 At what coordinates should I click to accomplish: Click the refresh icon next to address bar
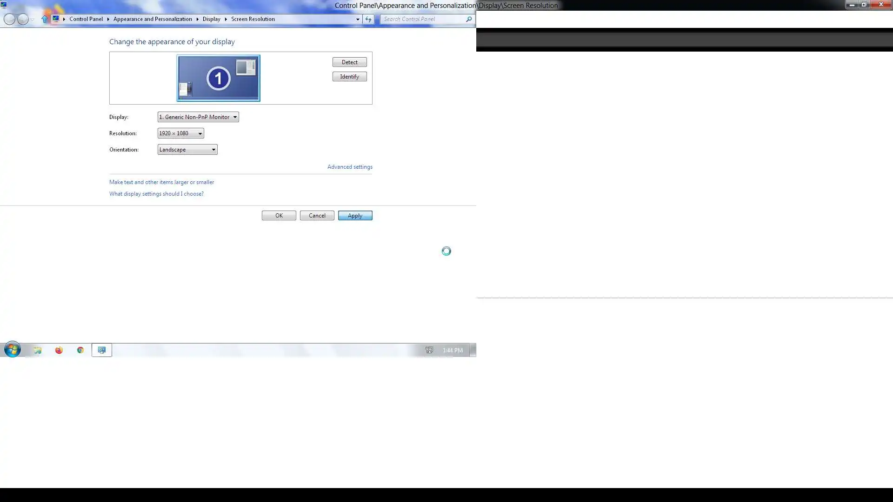pos(368,19)
